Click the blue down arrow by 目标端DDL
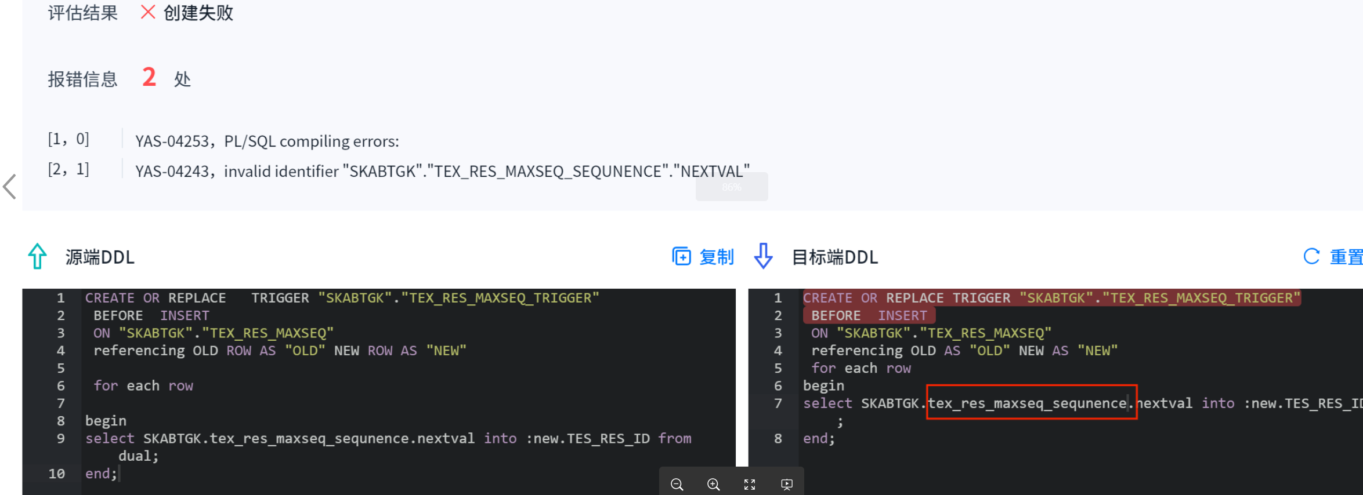The width and height of the screenshot is (1363, 495). [x=763, y=256]
